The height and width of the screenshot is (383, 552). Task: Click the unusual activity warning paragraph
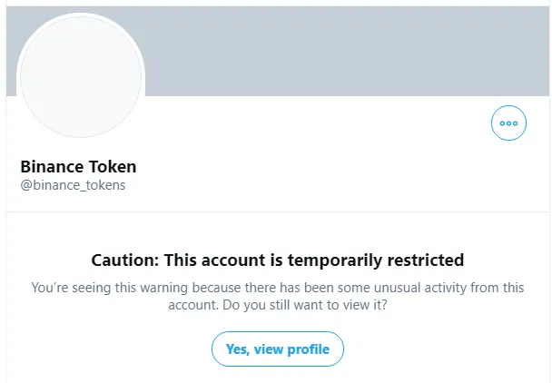(278, 296)
